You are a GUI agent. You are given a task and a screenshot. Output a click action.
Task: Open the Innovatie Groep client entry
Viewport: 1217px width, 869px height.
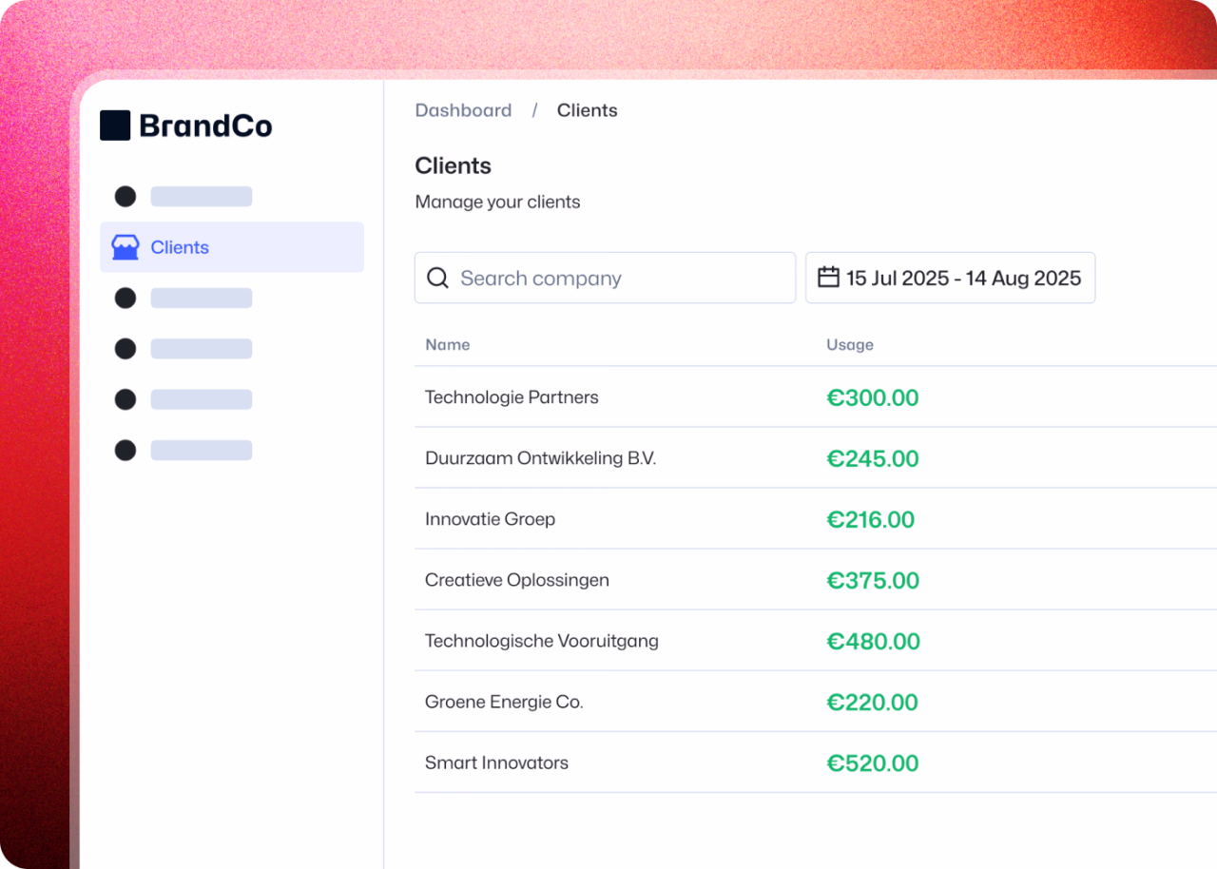pos(490,519)
